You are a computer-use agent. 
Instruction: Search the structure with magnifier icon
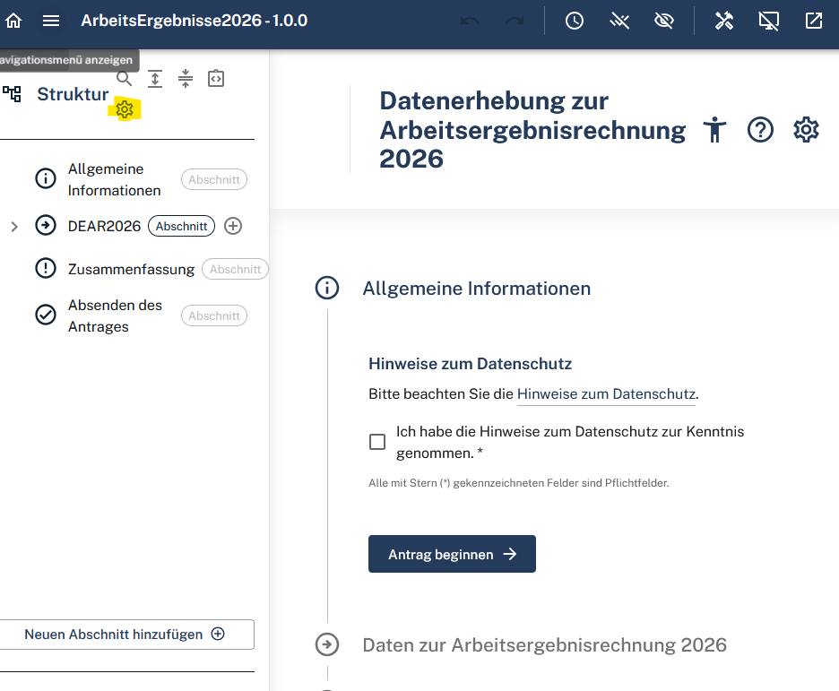[124, 79]
